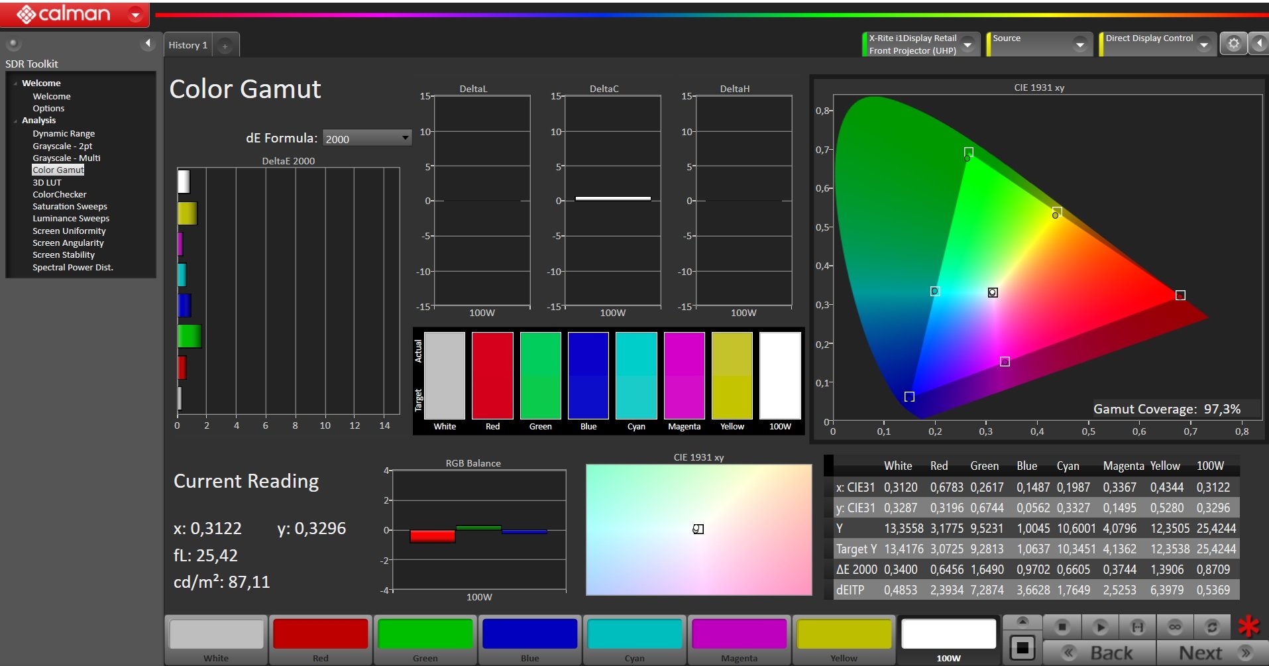
Task: Click the read series bracket icon
Action: click(1137, 626)
